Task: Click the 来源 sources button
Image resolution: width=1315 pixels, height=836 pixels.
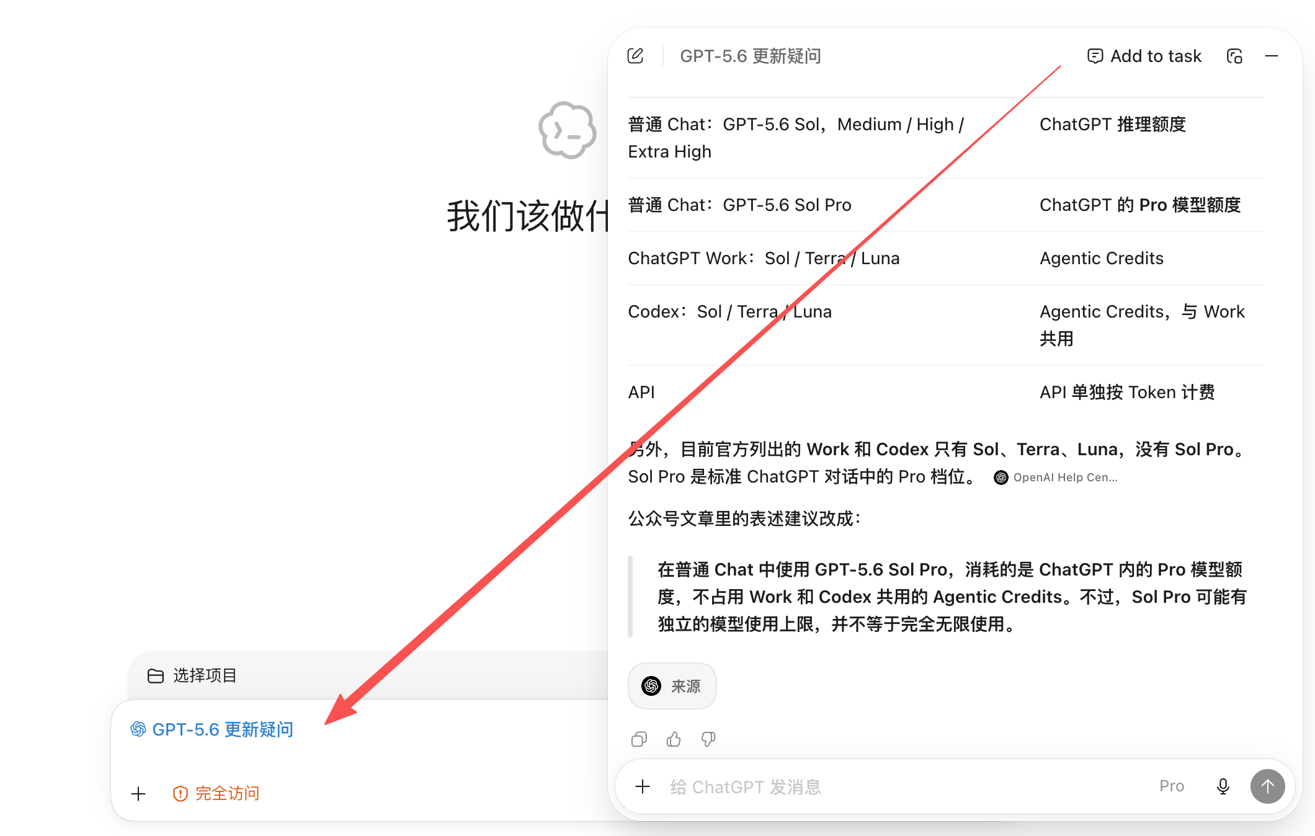Action: tap(672, 686)
